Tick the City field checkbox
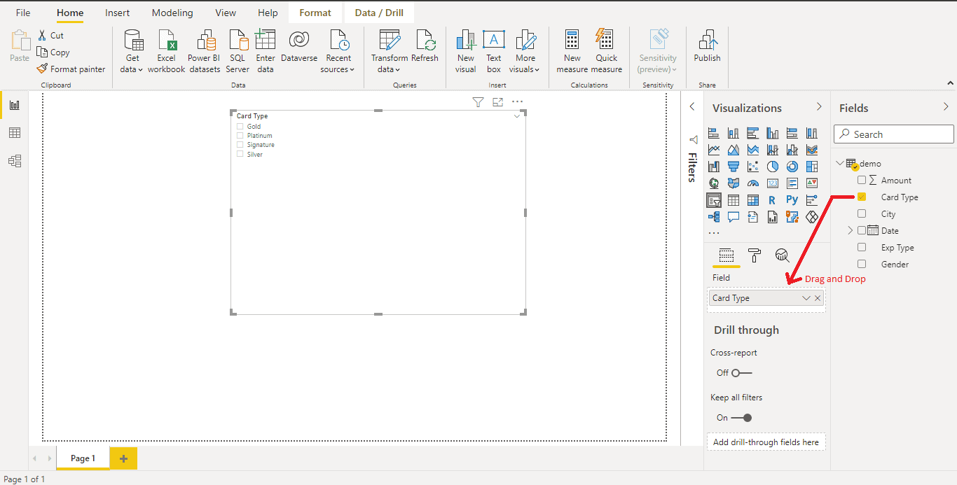This screenshot has height=485, width=957. tap(862, 214)
